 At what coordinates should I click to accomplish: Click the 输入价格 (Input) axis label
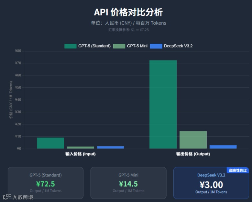[x=81, y=154]
